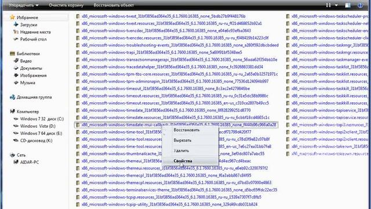Select the x86_microsoft-windows-transactionmanagerapi item

[x=179, y=60]
